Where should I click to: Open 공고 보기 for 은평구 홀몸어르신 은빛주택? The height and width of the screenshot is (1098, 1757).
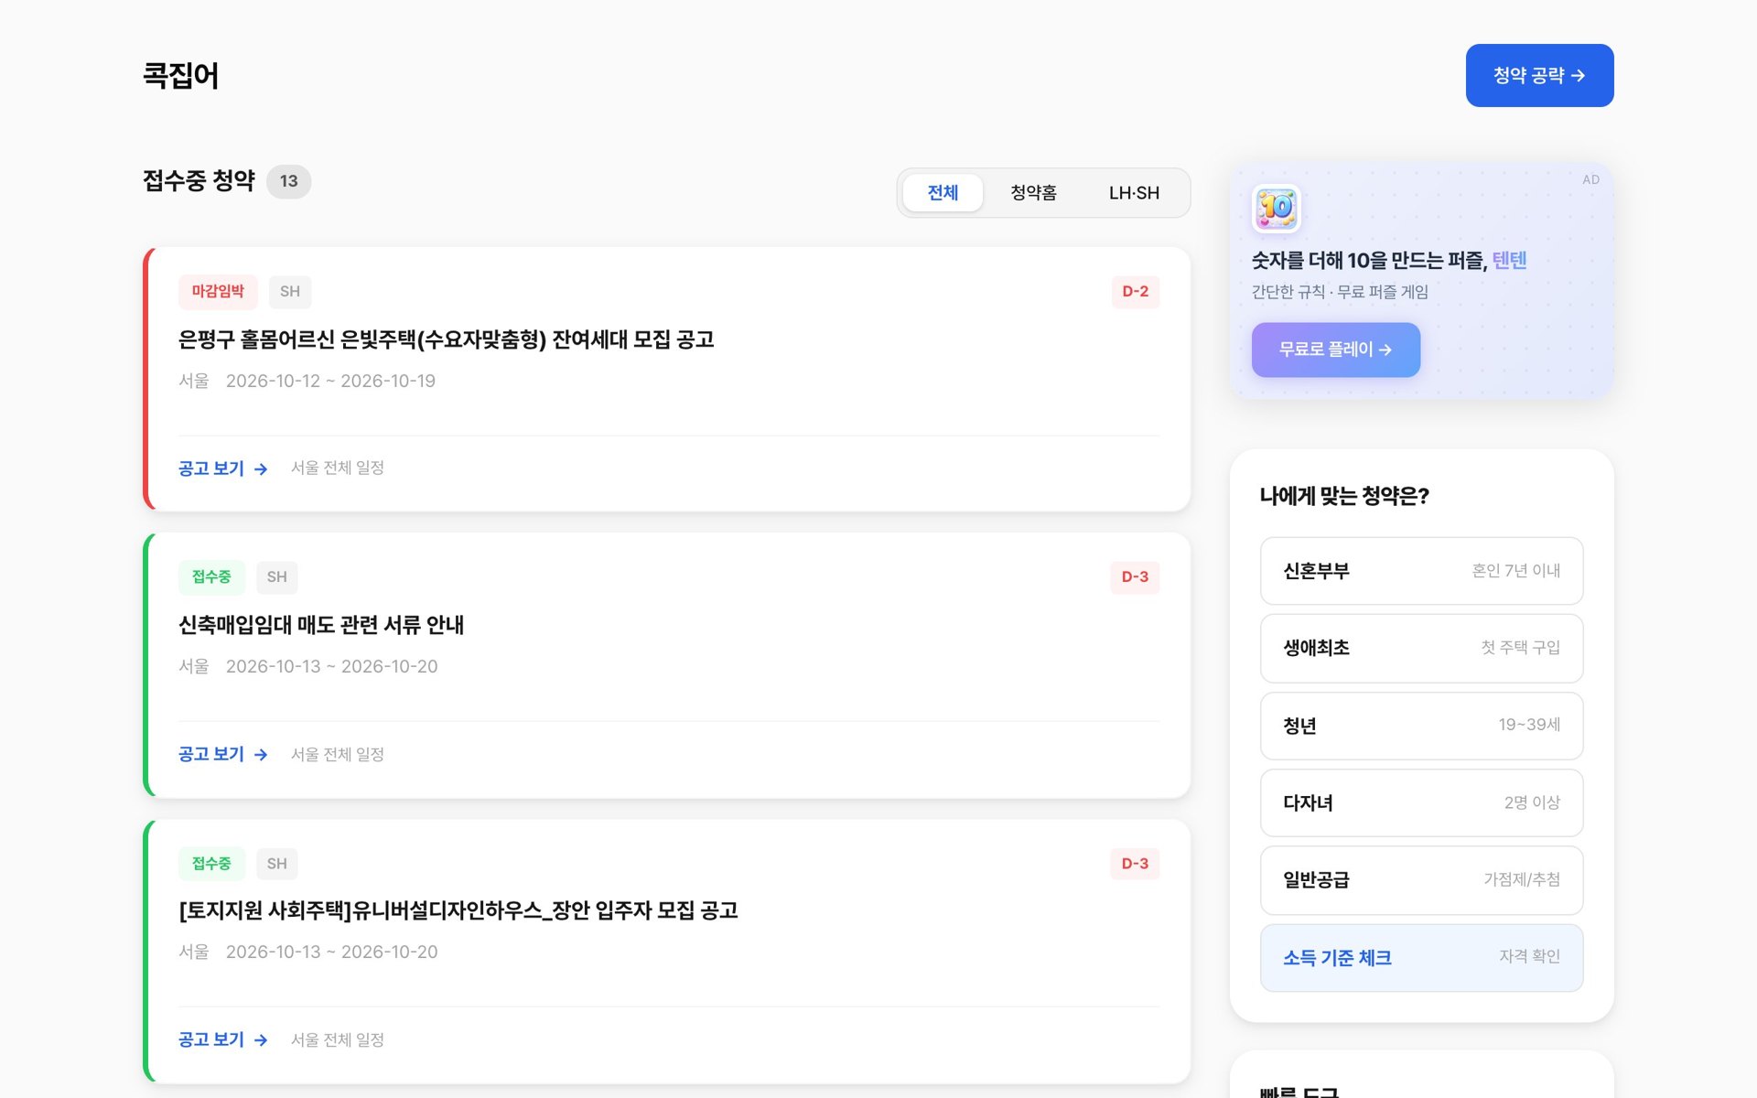point(222,468)
